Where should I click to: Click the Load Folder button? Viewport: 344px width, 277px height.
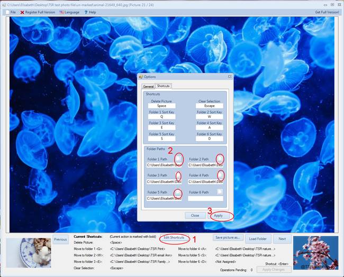(x=257, y=239)
